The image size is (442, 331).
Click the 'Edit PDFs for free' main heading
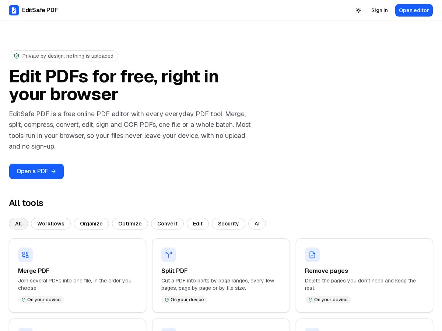[114, 85]
